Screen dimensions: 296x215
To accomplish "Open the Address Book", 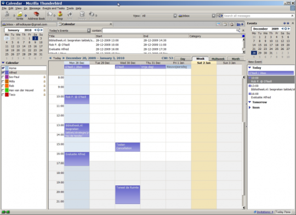I will tap(36, 15).
